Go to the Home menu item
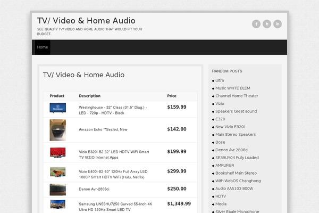 pos(43,47)
